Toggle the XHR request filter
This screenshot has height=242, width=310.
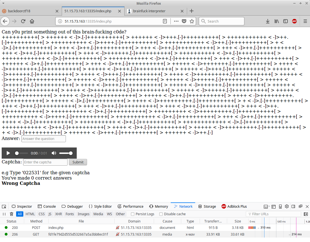(x=58, y=214)
